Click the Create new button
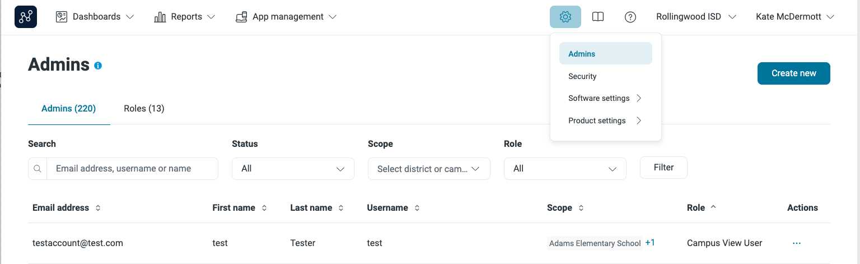Image resolution: width=860 pixels, height=264 pixels. [794, 73]
